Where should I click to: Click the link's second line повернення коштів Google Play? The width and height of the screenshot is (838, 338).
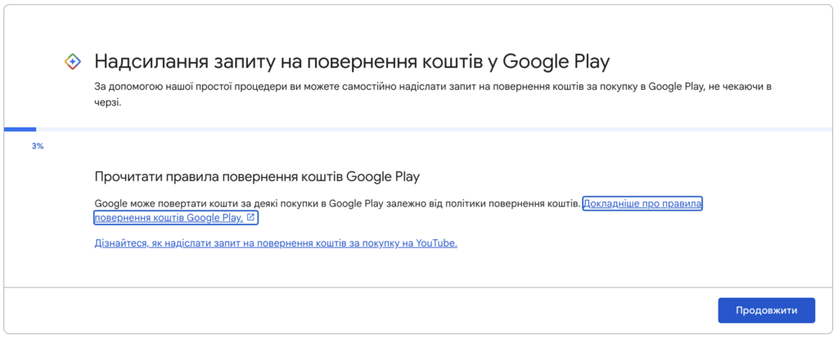(x=169, y=218)
